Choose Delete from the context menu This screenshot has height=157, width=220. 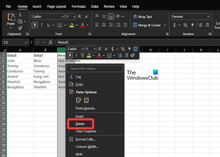(80, 124)
